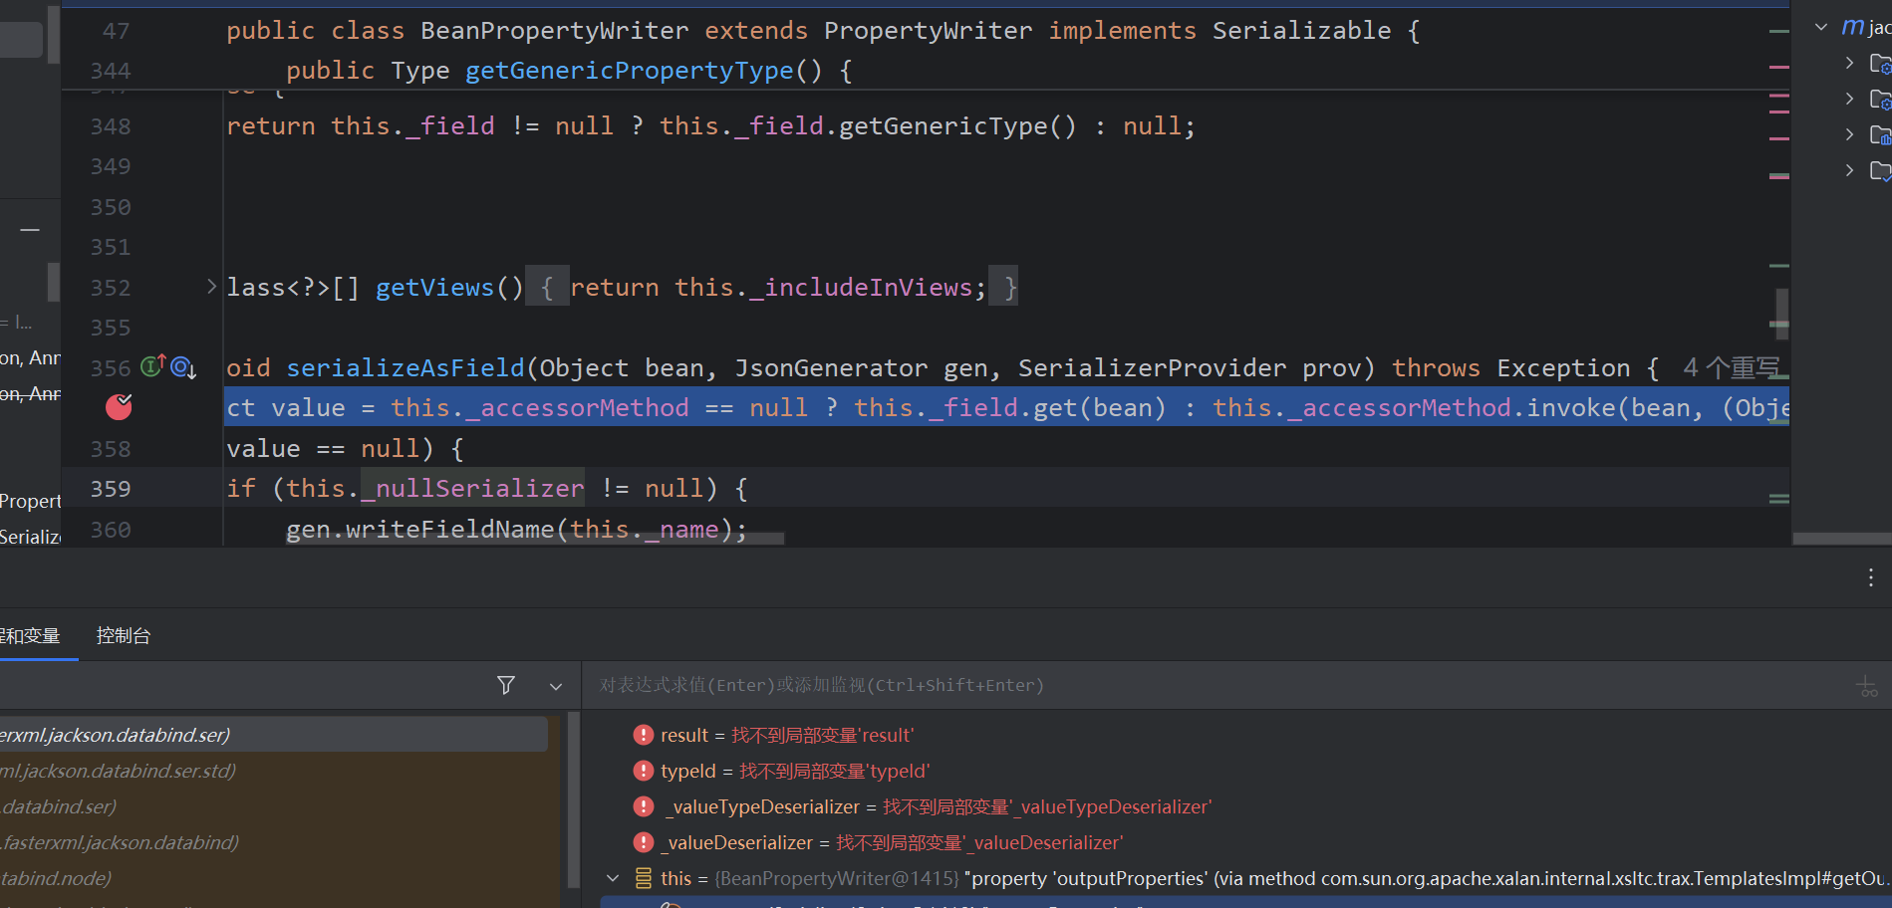Image resolution: width=1892 pixels, height=908 pixels.
Task: Expand the checkmark folder node in Maven tree
Action: 1849,170
